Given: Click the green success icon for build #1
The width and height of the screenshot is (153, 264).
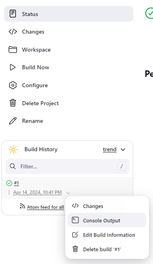Looking at the screenshot, I should pos(9,183).
